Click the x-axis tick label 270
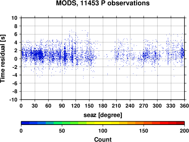This screenshot has height=142, width=189. pos(144,106)
